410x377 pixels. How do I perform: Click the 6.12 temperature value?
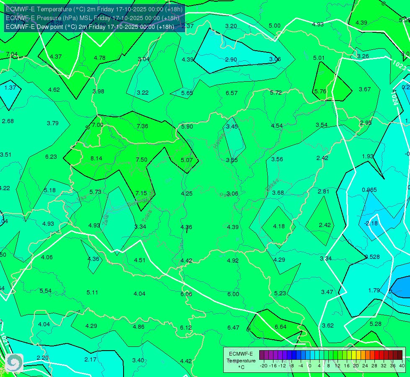point(186,328)
